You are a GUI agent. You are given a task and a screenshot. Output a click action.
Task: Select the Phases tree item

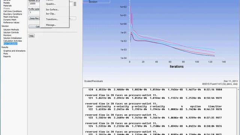[6, 8]
